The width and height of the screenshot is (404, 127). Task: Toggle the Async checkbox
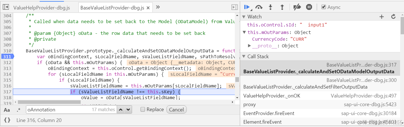point(324,7)
